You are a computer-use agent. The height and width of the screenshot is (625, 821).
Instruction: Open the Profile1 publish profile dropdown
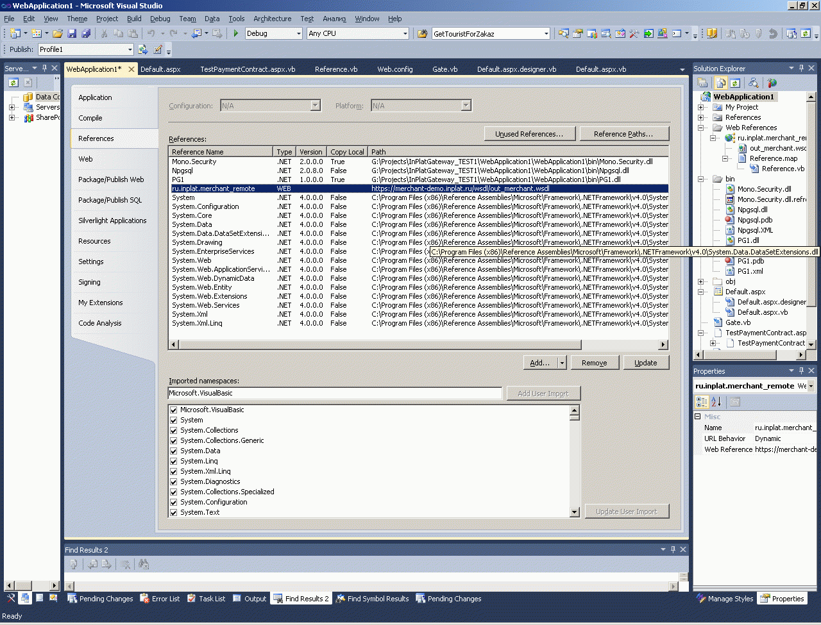pos(130,49)
